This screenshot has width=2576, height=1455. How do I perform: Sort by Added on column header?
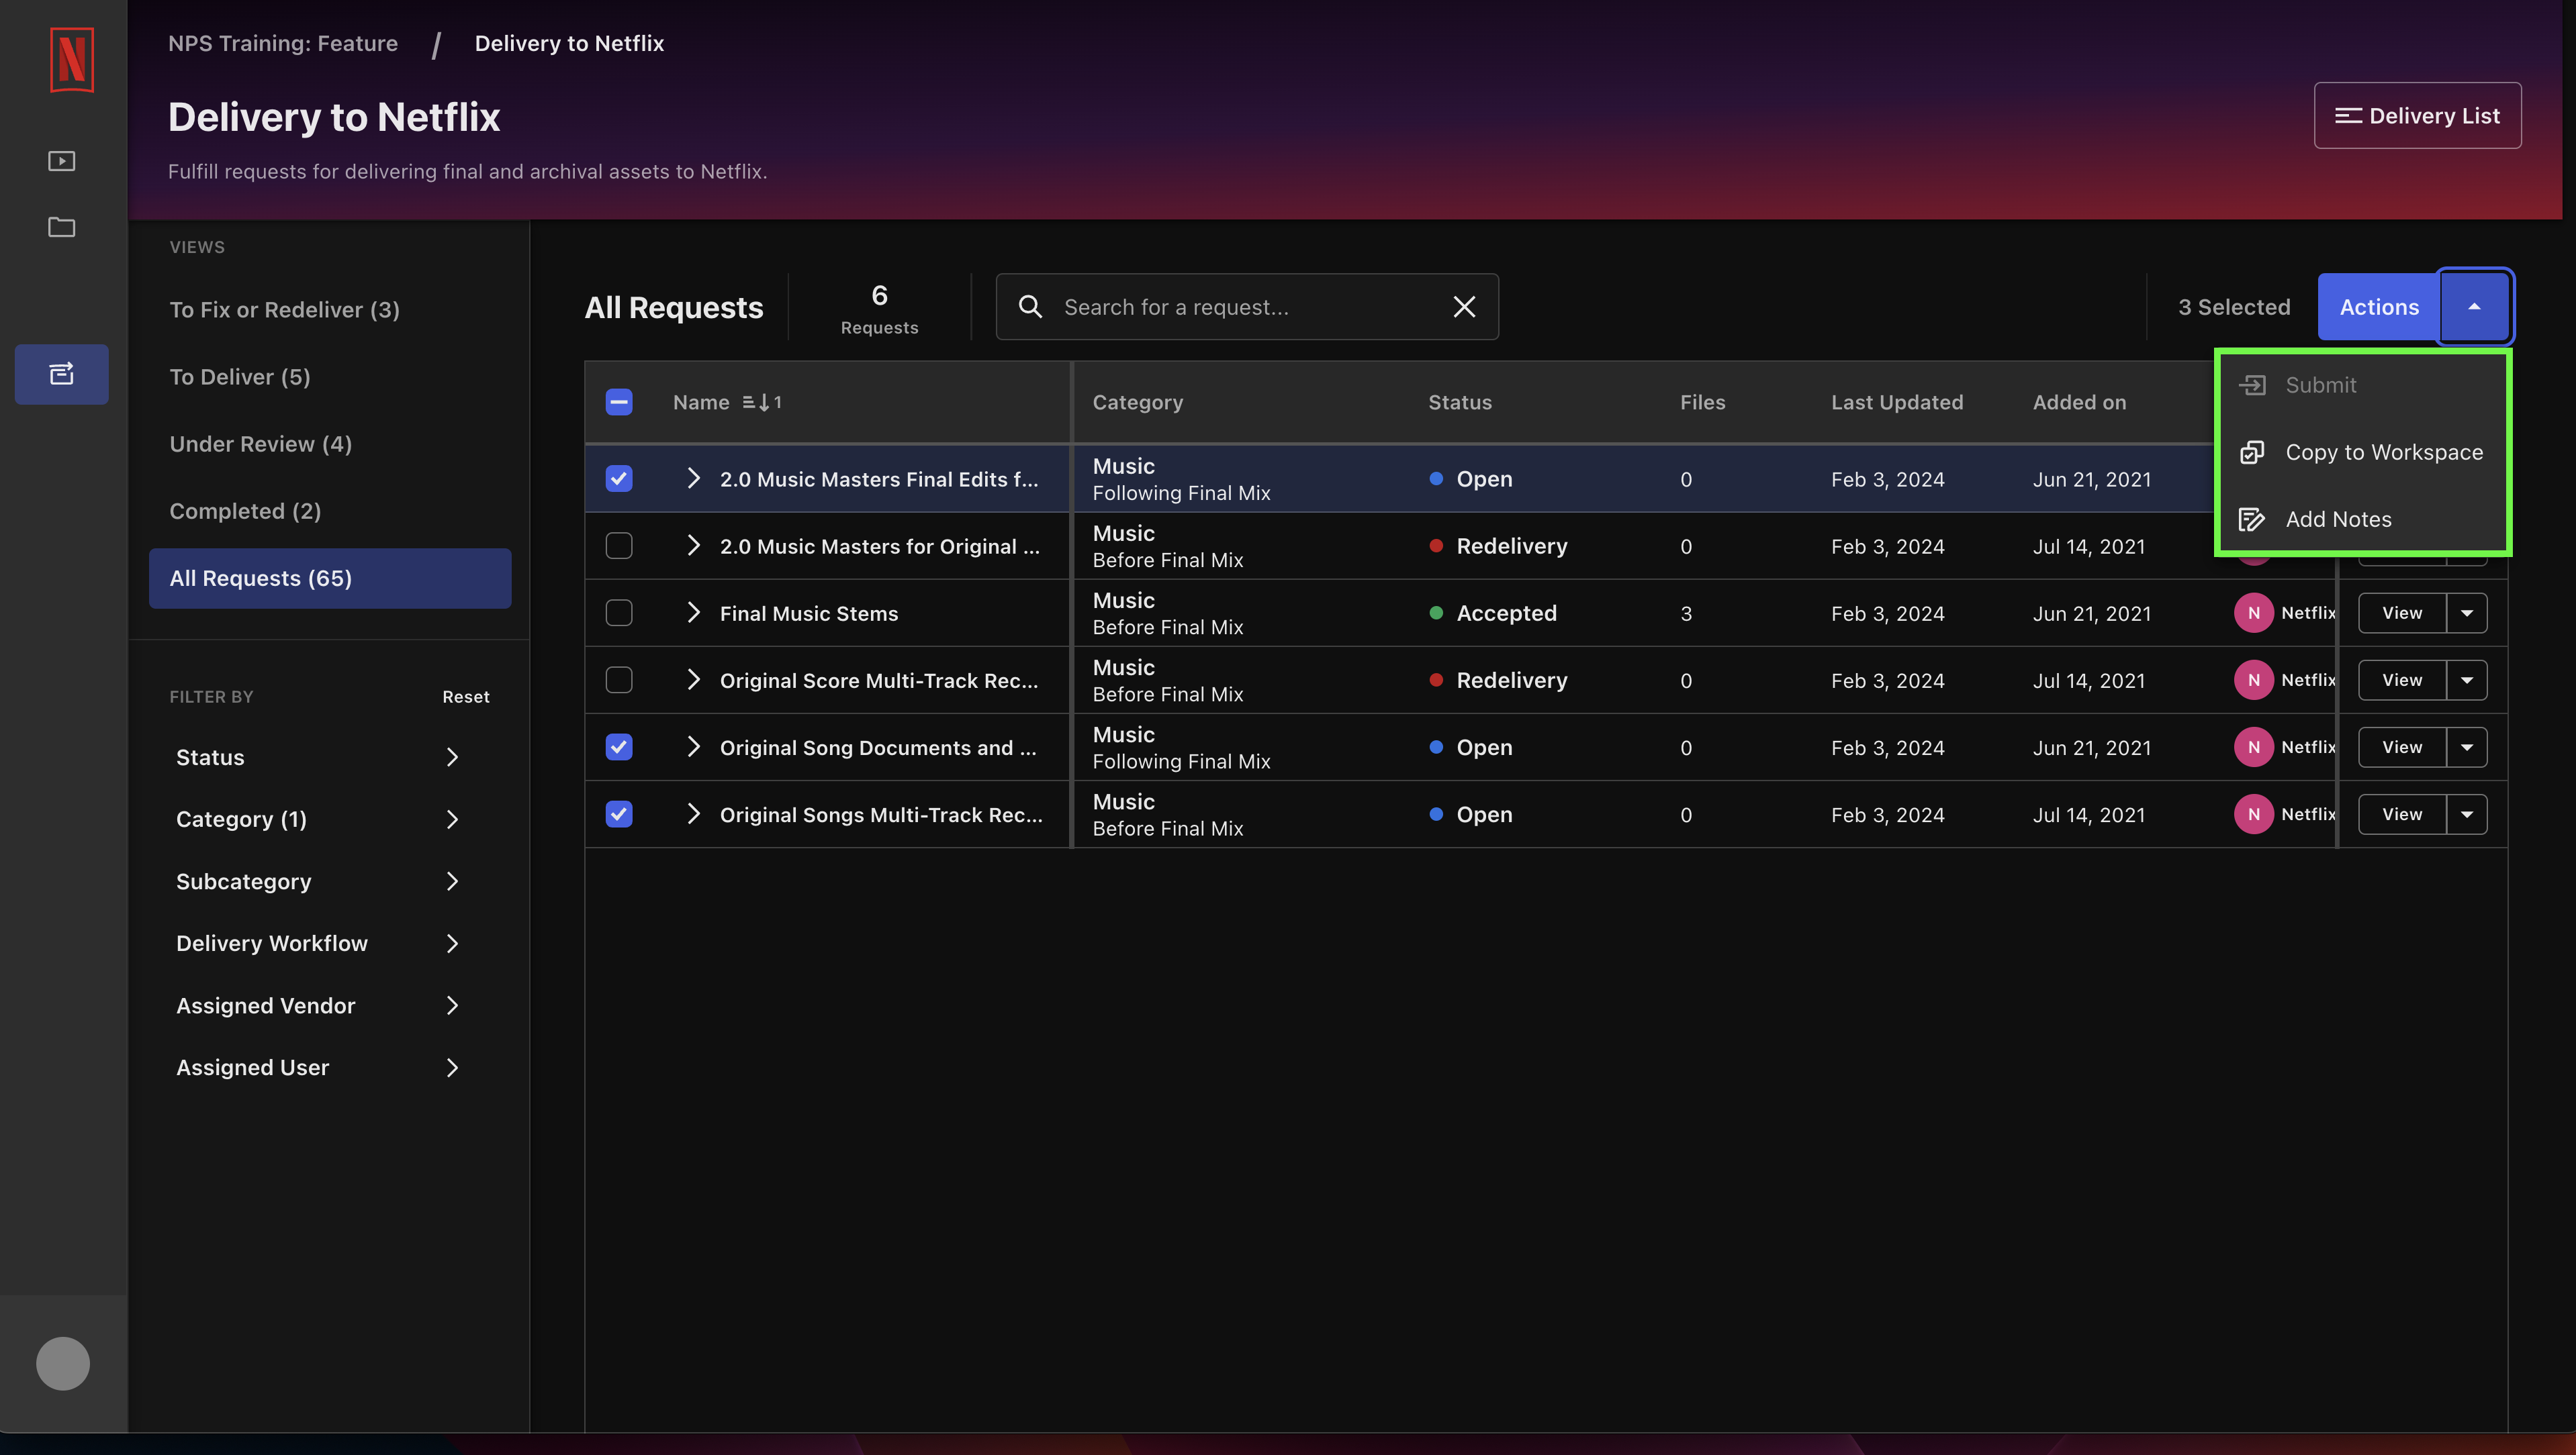2079,402
